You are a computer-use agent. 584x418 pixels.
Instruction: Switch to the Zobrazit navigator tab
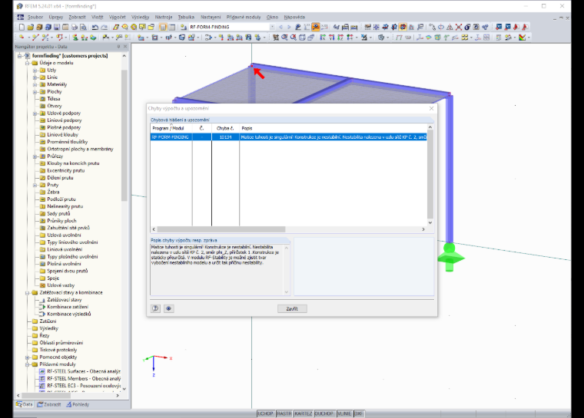click(x=48, y=404)
